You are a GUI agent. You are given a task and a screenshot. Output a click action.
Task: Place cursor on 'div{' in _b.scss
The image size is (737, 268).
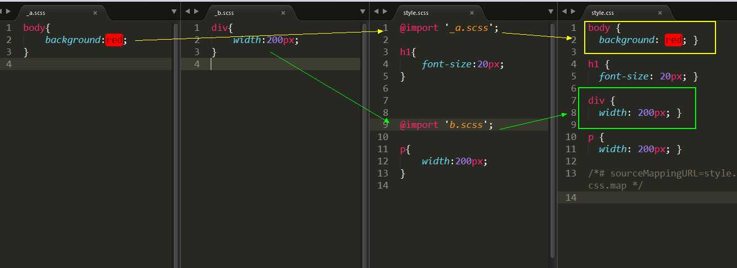point(222,28)
